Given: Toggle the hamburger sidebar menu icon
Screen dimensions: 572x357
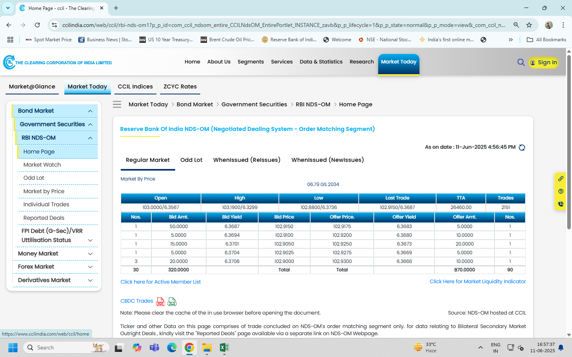Looking at the screenshot, I should [x=117, y=104].
